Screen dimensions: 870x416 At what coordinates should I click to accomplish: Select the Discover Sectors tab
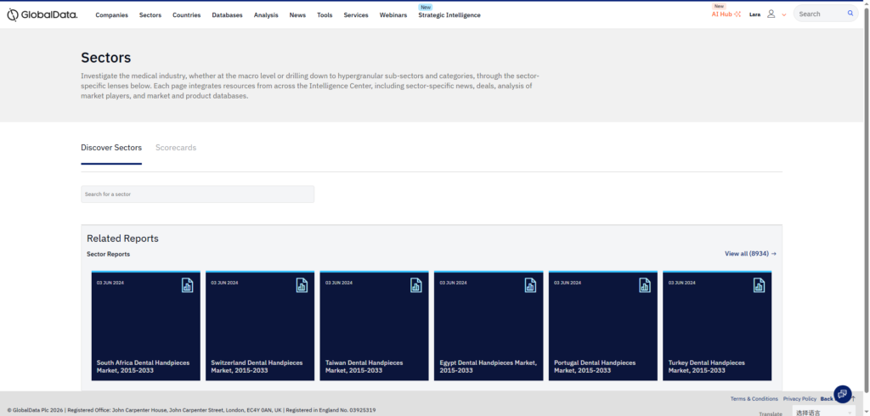111,148
